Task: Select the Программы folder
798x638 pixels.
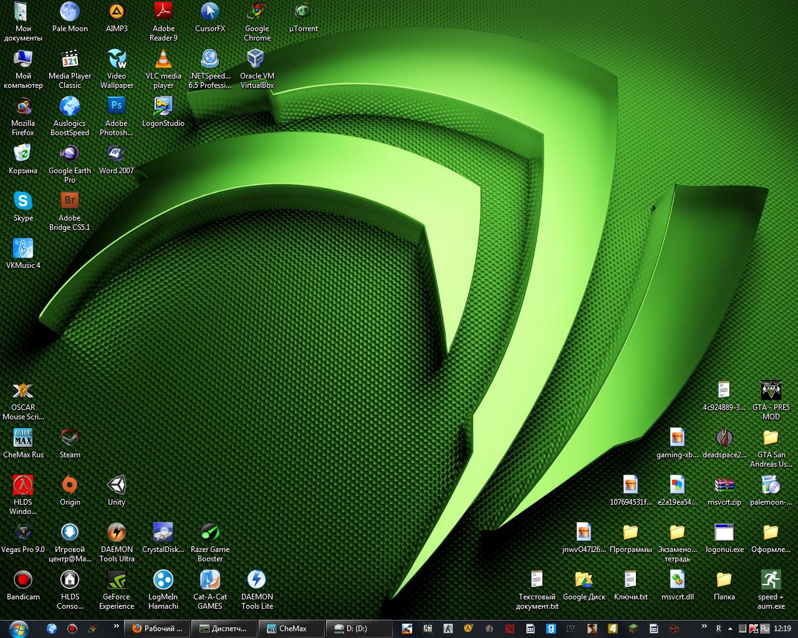Action: pyautogui.click(x=631, y=538)
